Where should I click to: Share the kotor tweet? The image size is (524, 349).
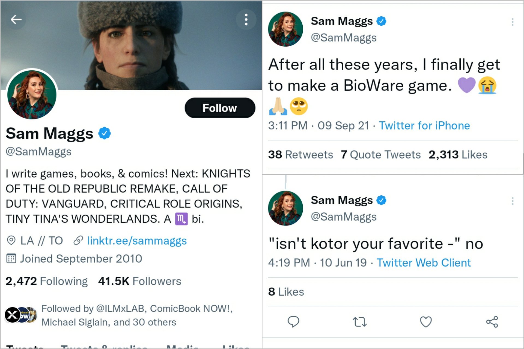pos(492,322)
